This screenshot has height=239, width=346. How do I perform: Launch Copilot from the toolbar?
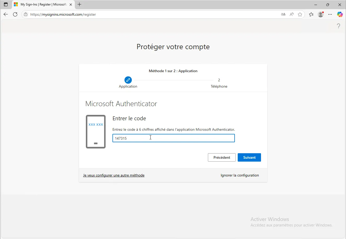pyautogui.click(x=340, y=14)
